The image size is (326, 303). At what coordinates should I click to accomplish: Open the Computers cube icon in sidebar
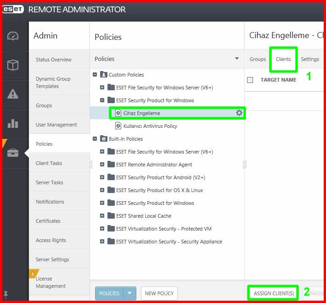coord(13,65)
